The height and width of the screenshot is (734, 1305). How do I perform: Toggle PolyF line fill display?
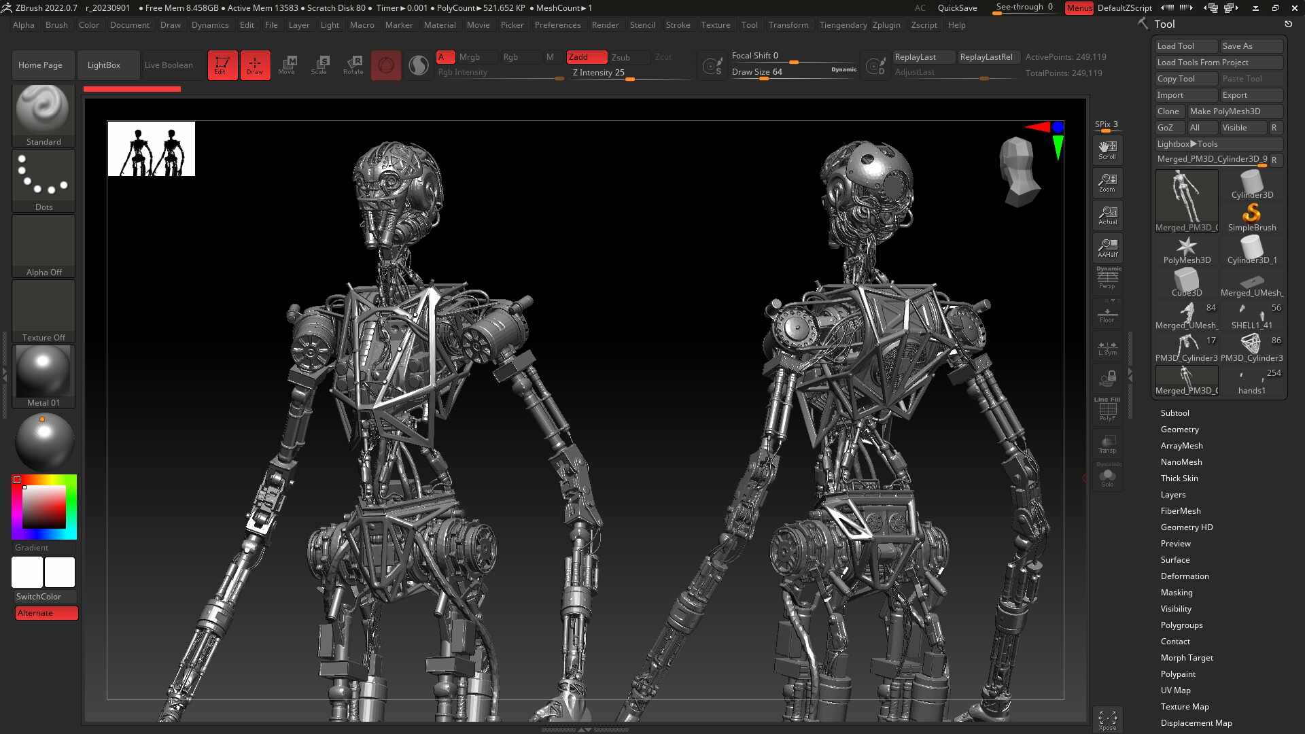[x=1107, y=410]
